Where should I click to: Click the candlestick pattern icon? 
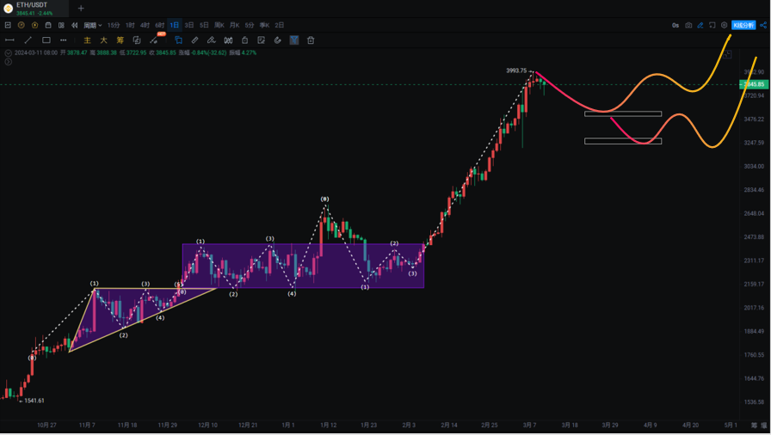(x=228, y=40)
